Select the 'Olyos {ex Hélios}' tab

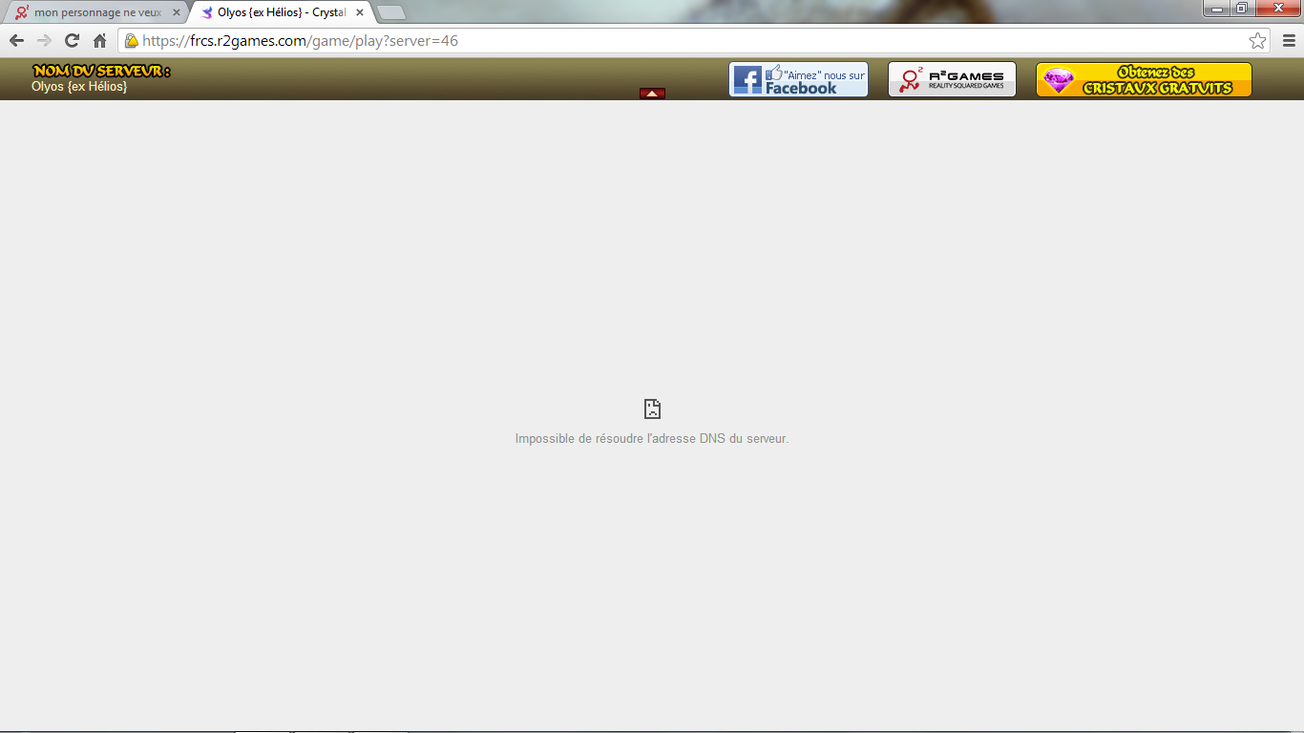(279, 12)
